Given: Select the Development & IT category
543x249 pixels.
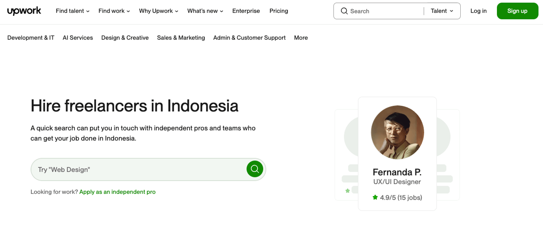Looking at the screenshot, I should coord(31,37).
